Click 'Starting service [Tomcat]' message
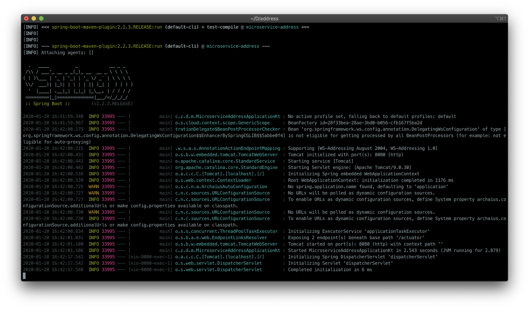529x309 pixels. (x=321, y=161)
